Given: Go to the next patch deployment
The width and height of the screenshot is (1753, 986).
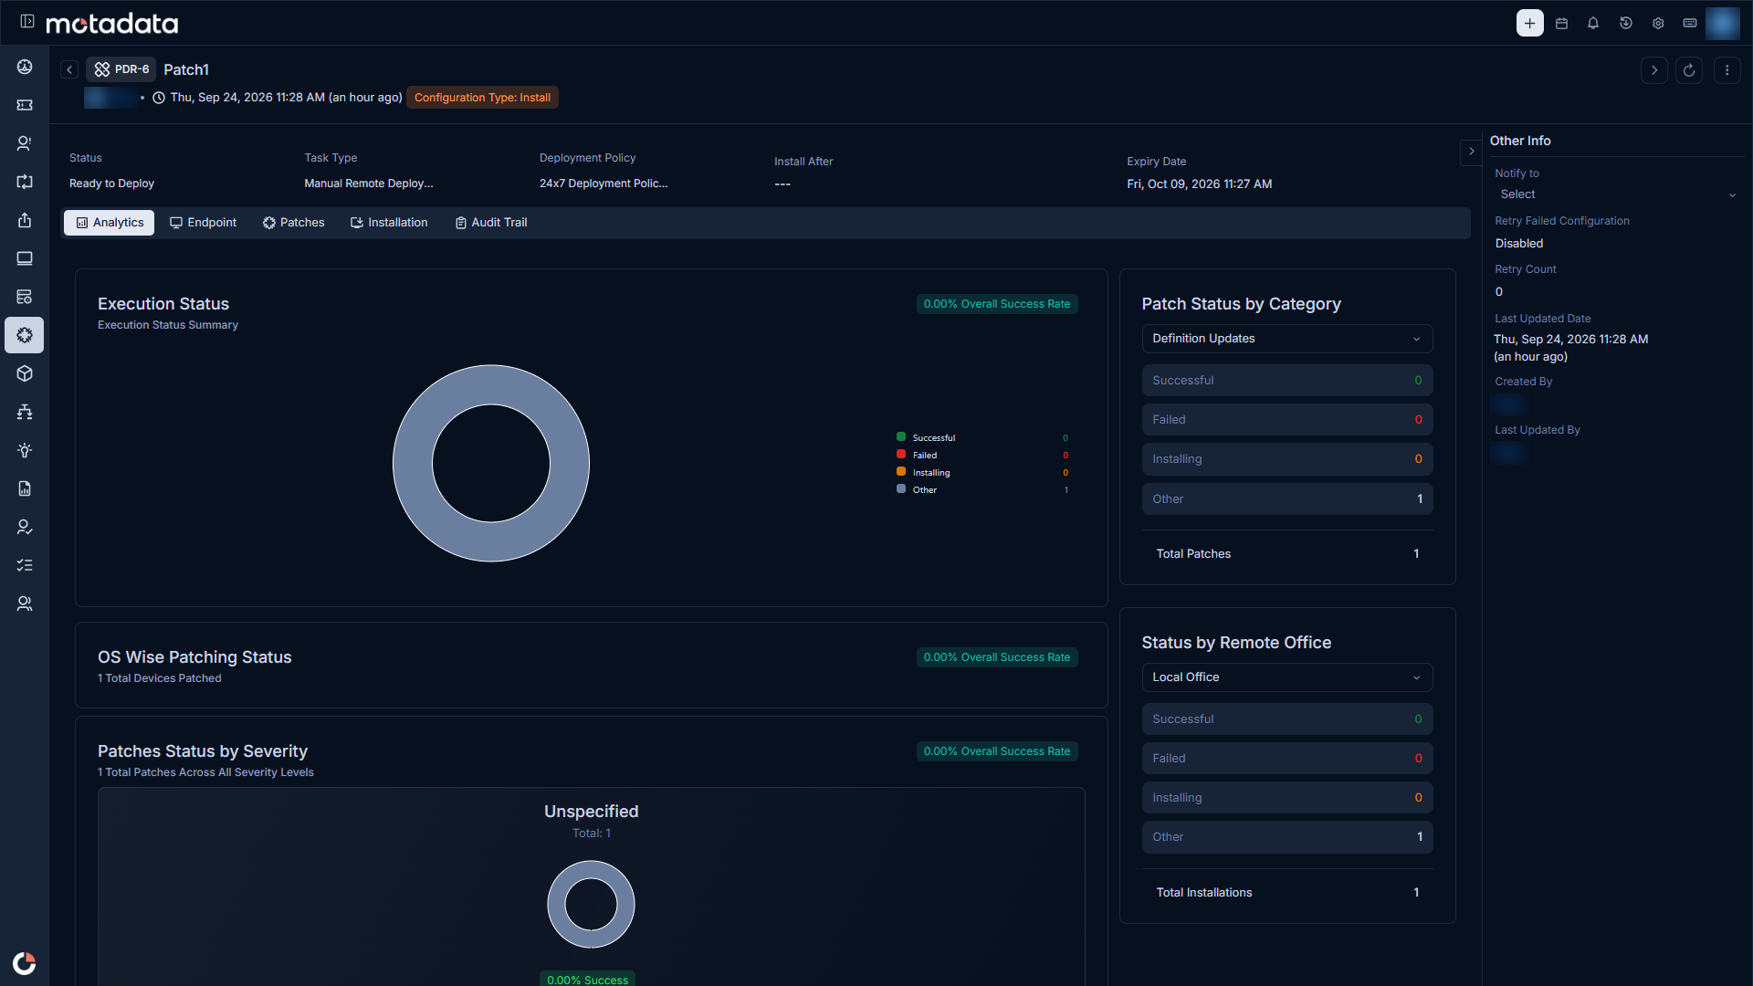Looking at the screenshot, I should 1654,70.
